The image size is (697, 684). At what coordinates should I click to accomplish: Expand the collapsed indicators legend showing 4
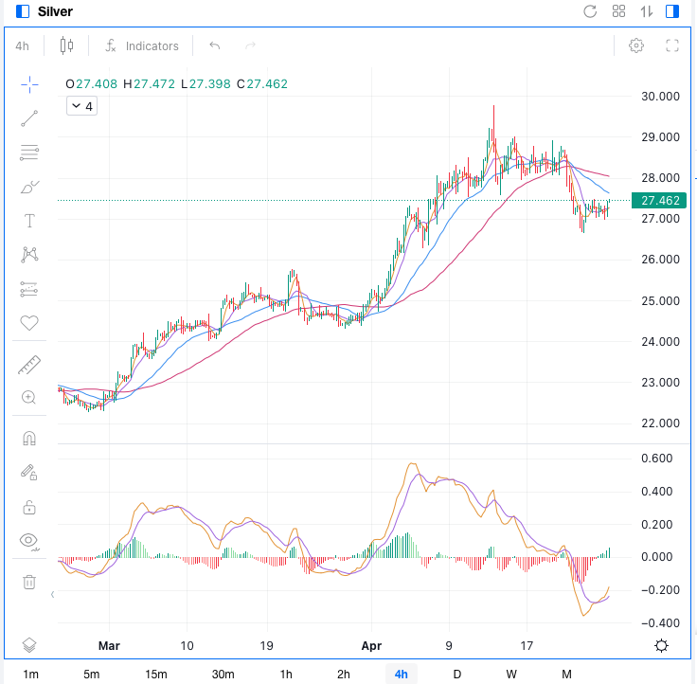pyautogui.click(x=81, y=106)
